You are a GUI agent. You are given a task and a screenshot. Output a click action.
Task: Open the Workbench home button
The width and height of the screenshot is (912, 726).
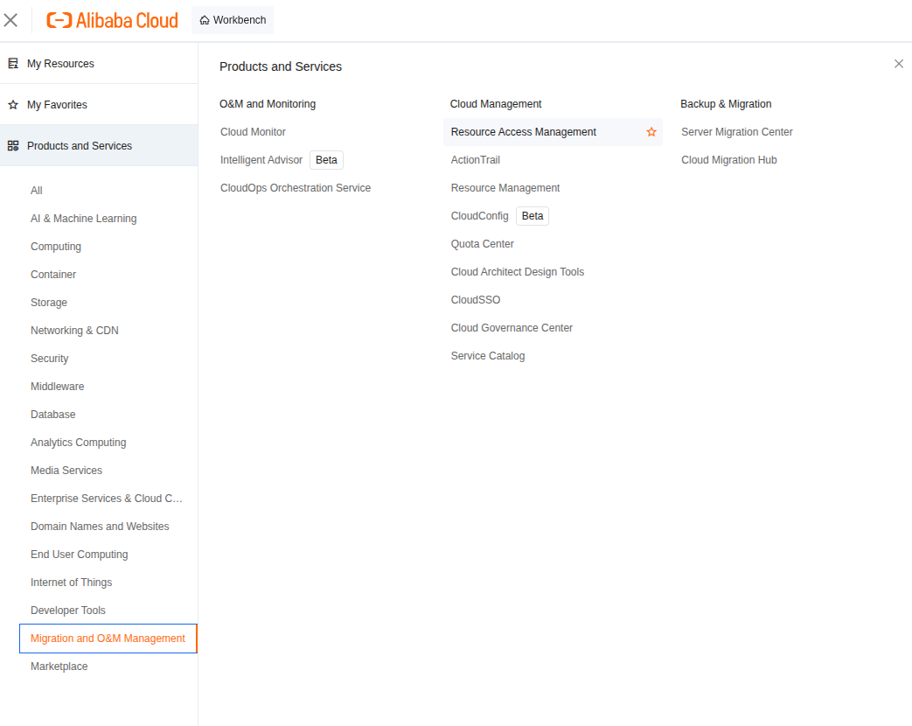pos(233,20)
